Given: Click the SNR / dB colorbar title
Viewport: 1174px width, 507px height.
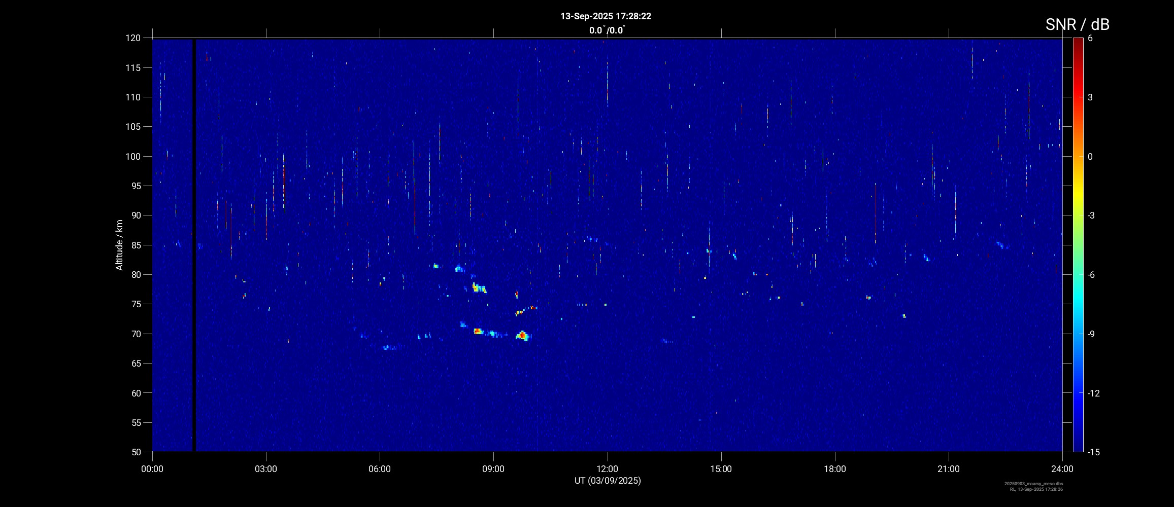Looking at the screenshot, I should pyautogui.click(x=1077, y=24).
